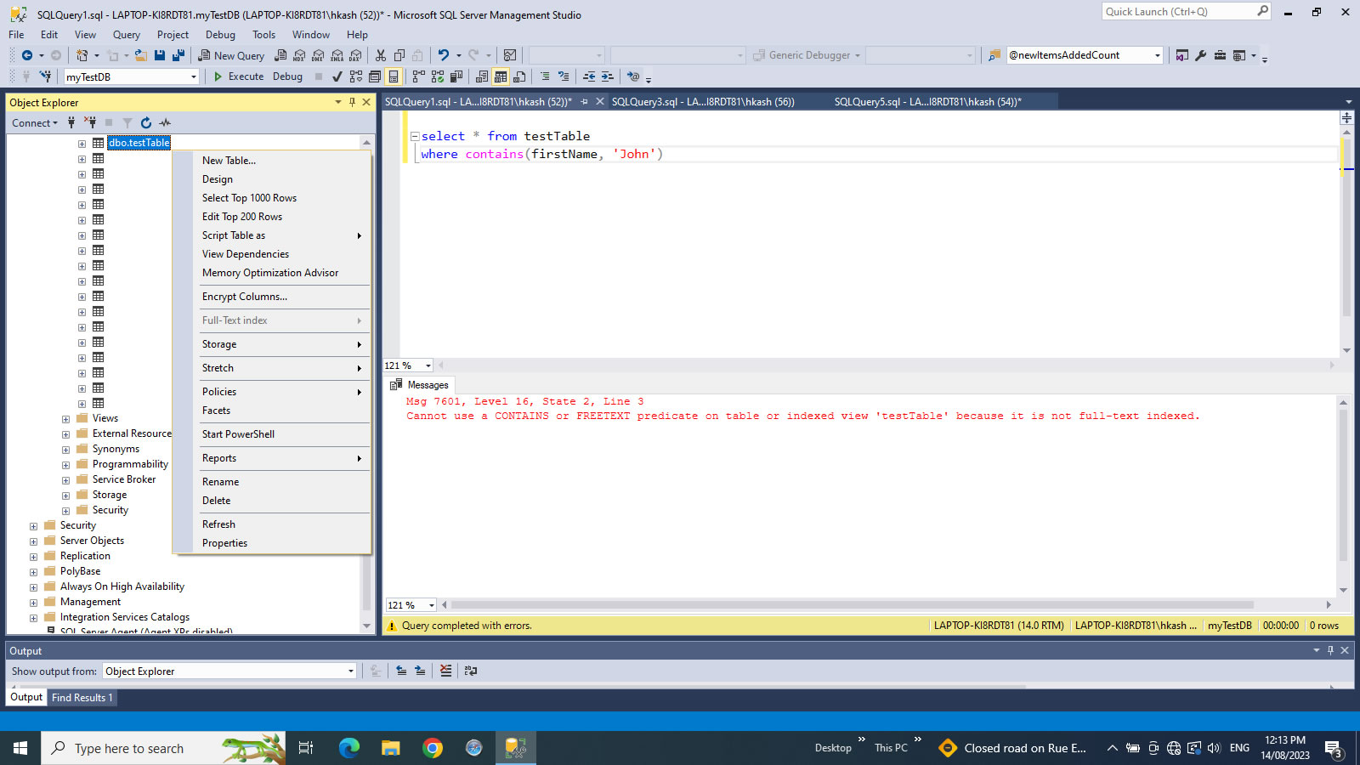Toggle Include Actual Execution Plan

click(418, 76)
